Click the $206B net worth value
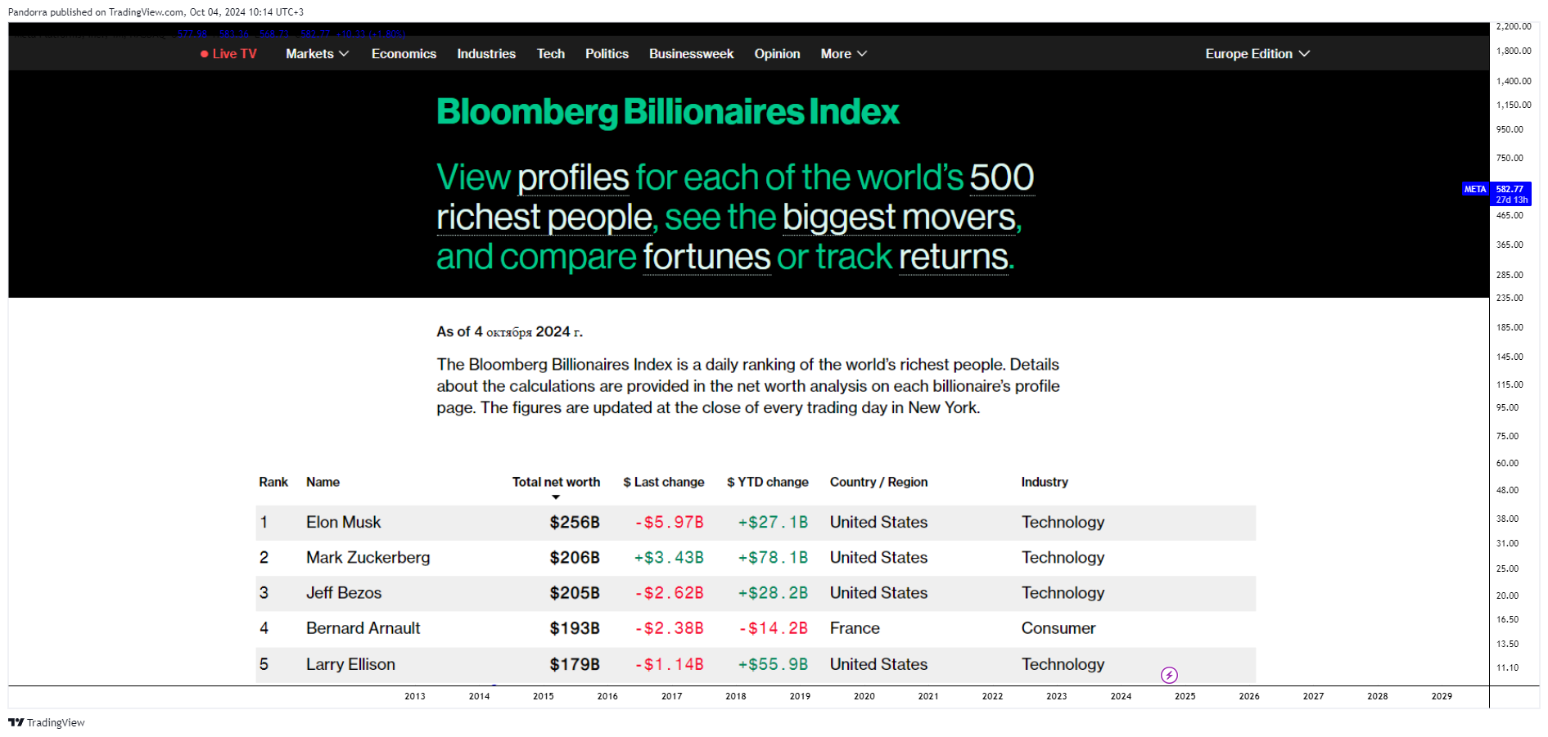Screen dimensions: 1548x737 (575, 558)
